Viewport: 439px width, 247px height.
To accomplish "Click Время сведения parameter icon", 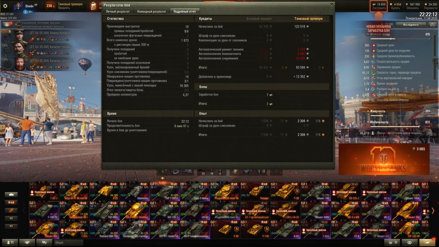I will (x=374, y=84).
